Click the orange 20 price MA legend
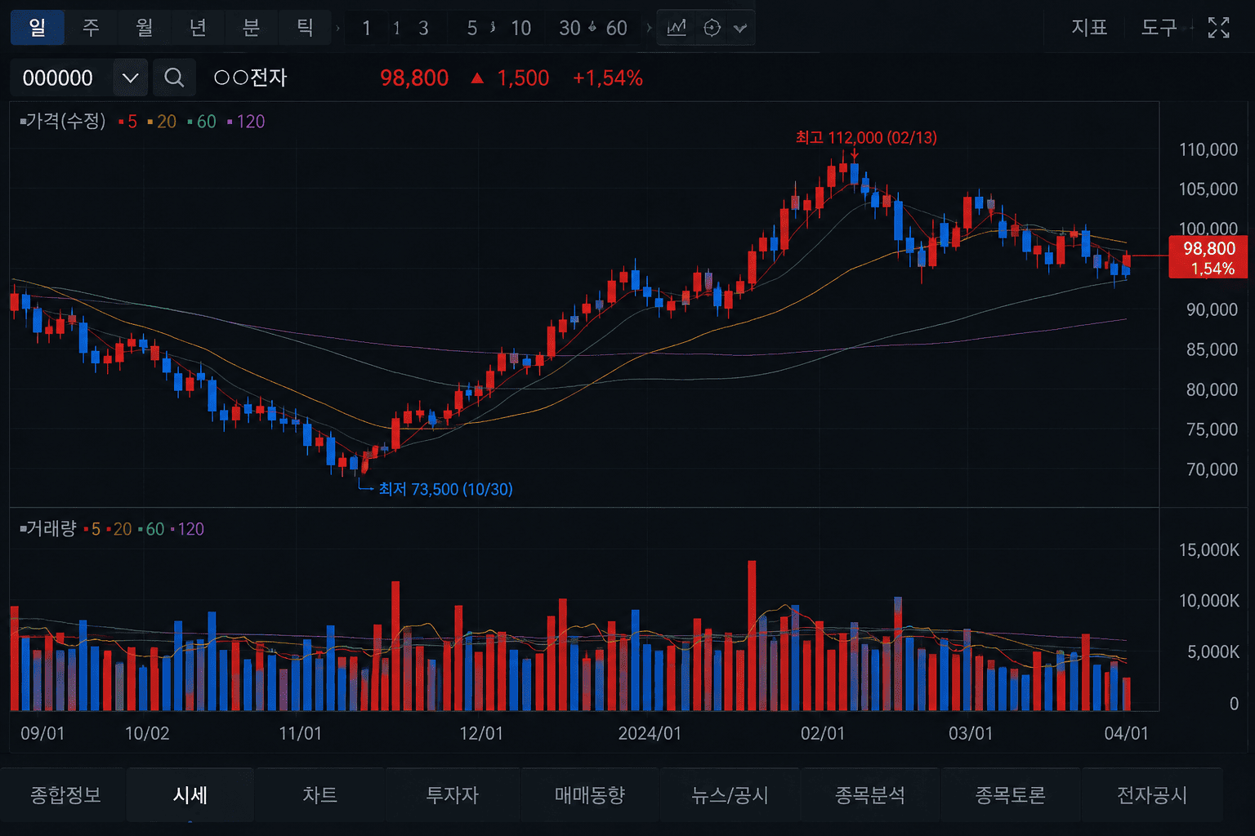The width and height of the screenshot is (1255, 836). point(163,122)
